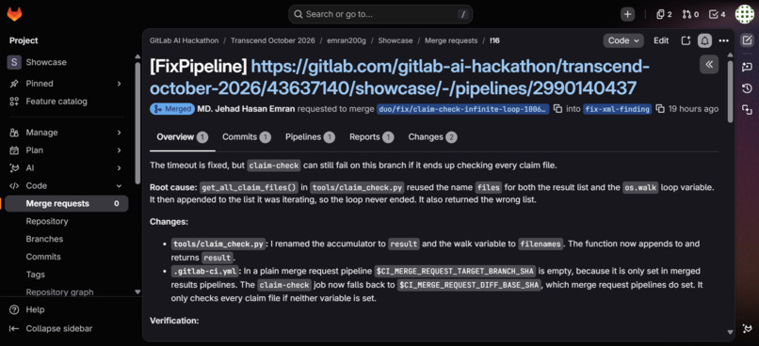The height and width of the screenshot is (346, 759).
Task: Click the Showcase project avatar
Action: tap(14, 62)
